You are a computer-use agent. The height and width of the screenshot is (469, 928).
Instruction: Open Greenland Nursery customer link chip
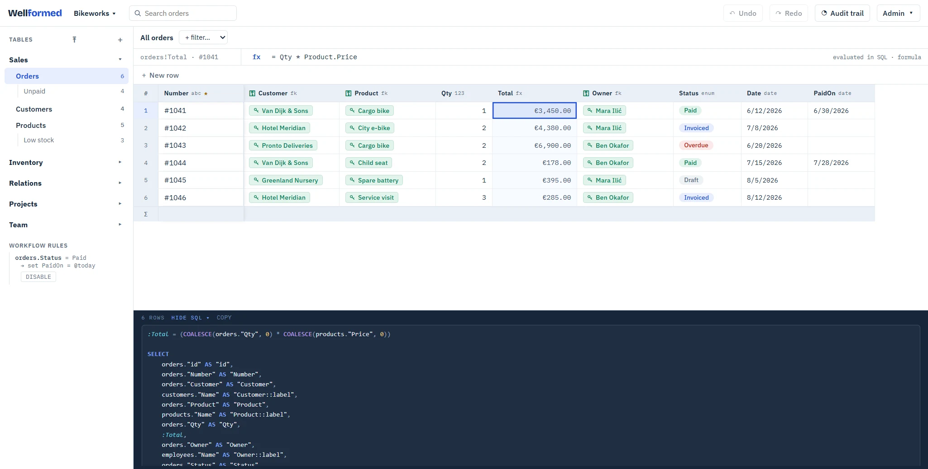point(286,180)
